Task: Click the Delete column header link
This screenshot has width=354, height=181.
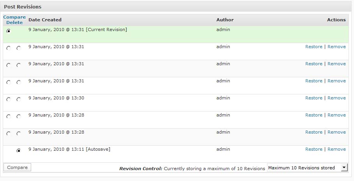Action: tap(14, 23)
